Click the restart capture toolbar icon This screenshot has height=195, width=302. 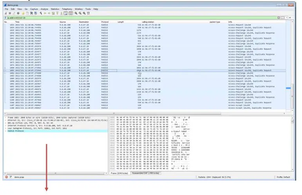14,13
